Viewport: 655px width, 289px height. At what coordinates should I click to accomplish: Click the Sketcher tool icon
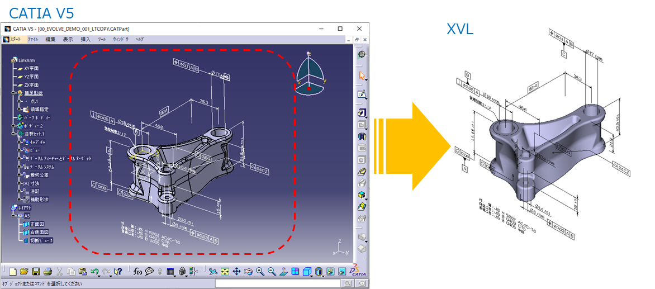[362, 94]
